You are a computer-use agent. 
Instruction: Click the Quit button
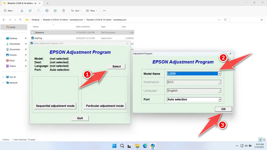coord(80,118)
